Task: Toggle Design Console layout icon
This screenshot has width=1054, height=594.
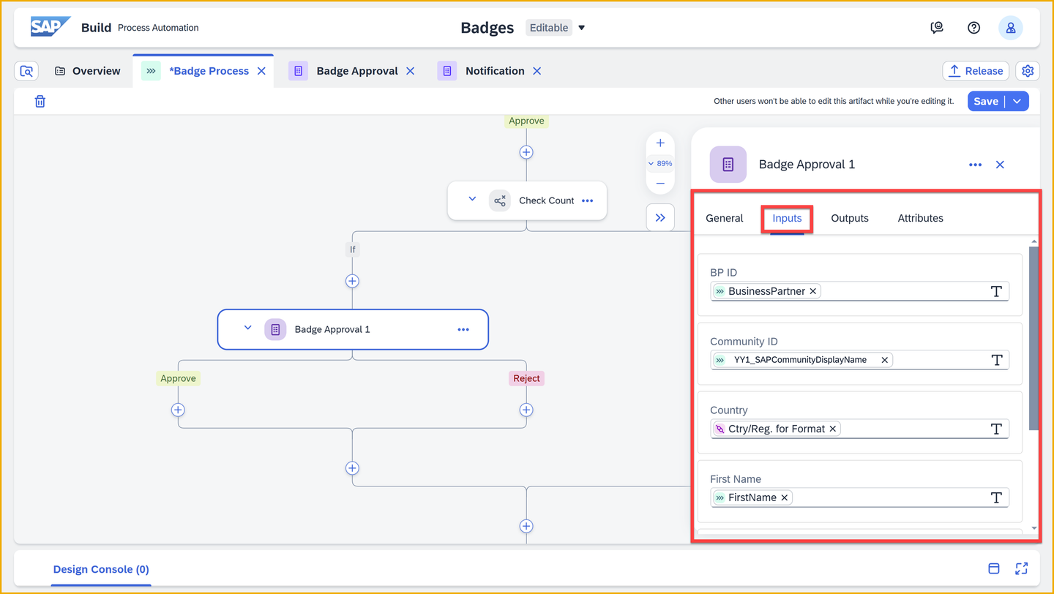Action: 994,568
